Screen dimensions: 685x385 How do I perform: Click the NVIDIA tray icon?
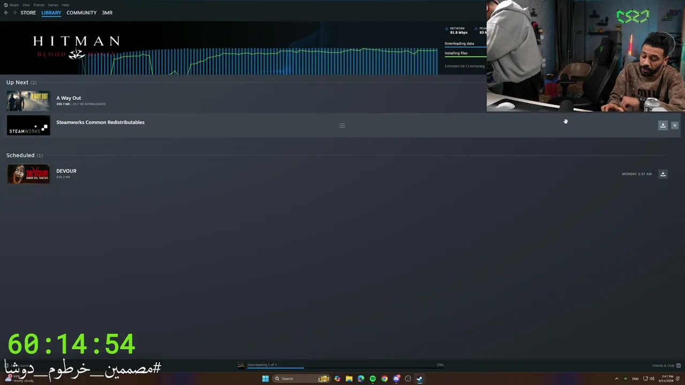pyautogui.click(x=625, y=379)
